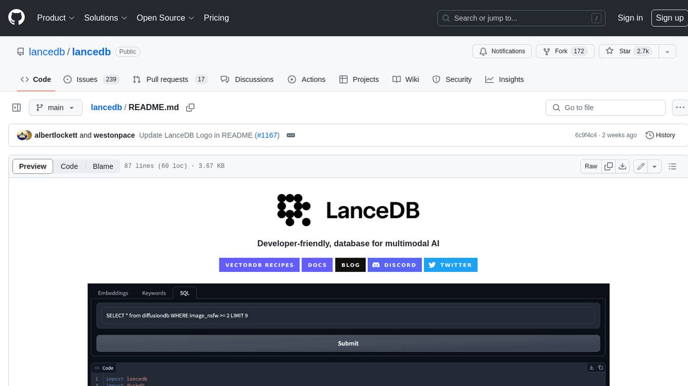Star the lancedb repository
The image size is (688, 386).
(x=629, y=52)
